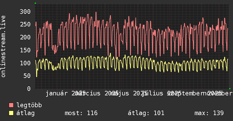Click the max: 139 statistic
The height and width of the screenshot is (121, 233).
209,113
